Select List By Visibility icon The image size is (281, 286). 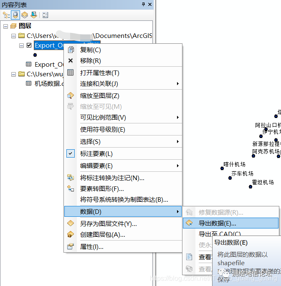tap(25, 15)
